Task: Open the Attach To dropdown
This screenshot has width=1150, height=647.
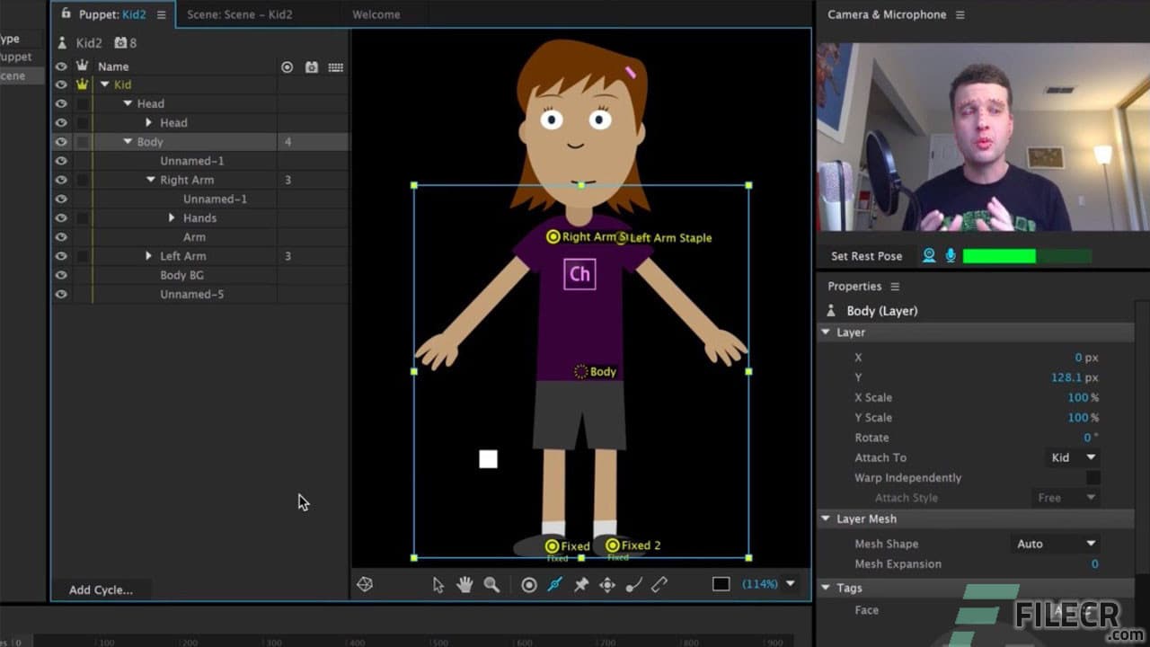Action: point(1072,457)
